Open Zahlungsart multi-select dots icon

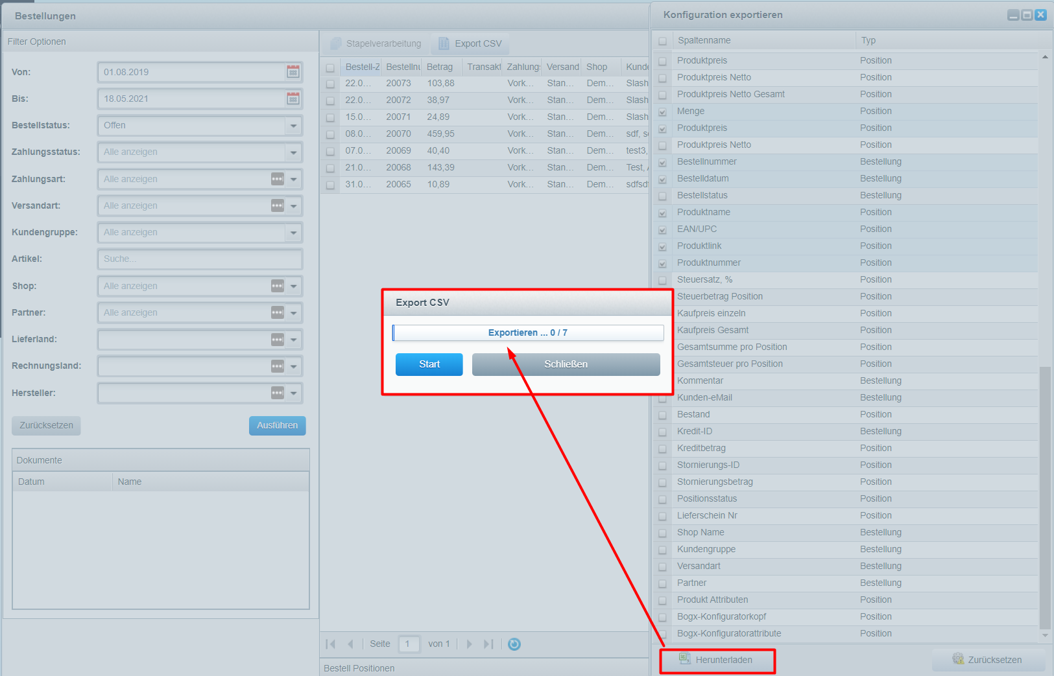pos(278,179)
